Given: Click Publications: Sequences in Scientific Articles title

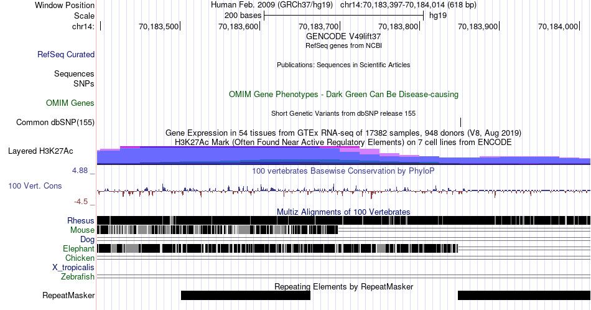Looking at the screenshot, I should click(x=343, y=65).
